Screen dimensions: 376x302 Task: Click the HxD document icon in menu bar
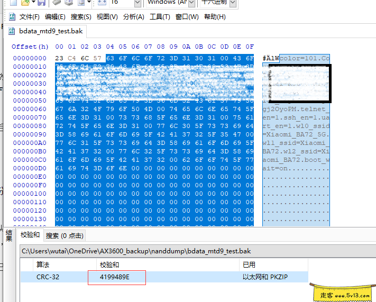point(12,17)
